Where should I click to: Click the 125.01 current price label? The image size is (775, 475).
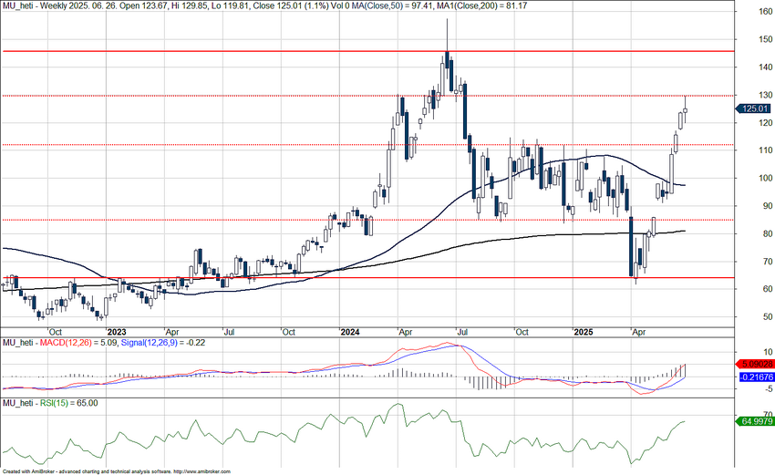pyautogui.click(x=754, y=108)
